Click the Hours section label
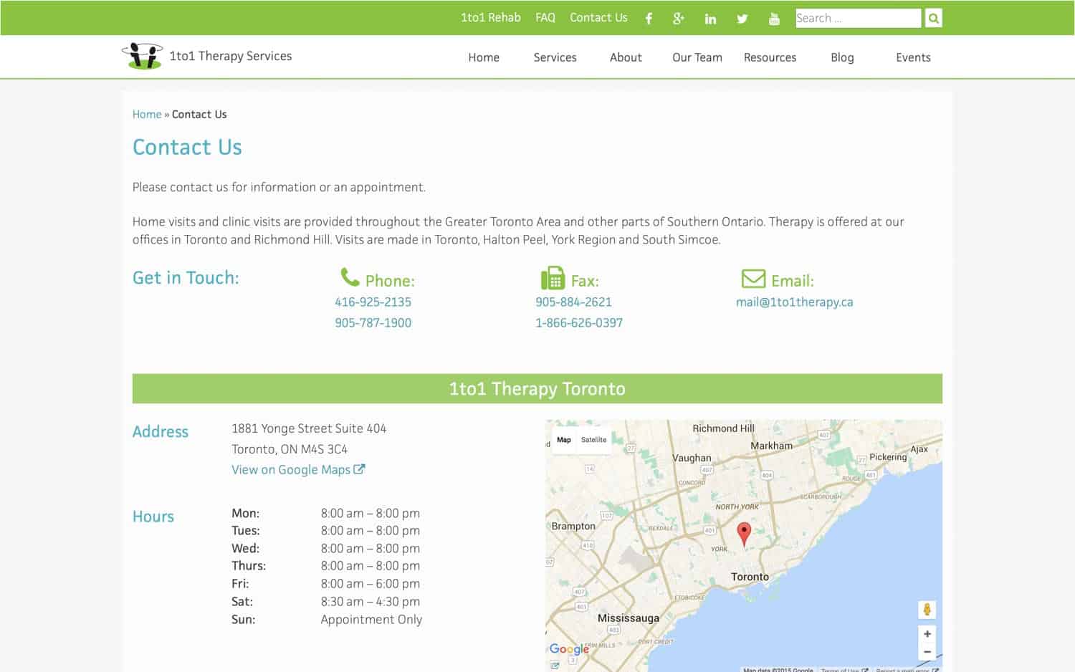This screenshot has width=1075, height=672. click(x=153, y=517)
